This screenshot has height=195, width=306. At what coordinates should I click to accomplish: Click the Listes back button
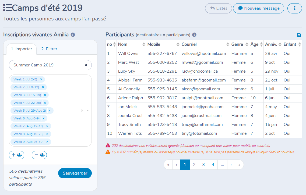218,8
